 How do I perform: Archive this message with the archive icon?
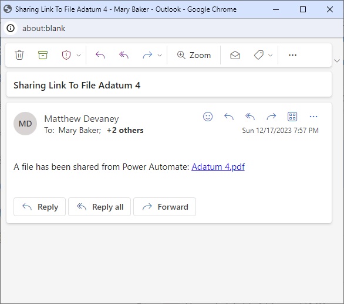pos(43,55)
